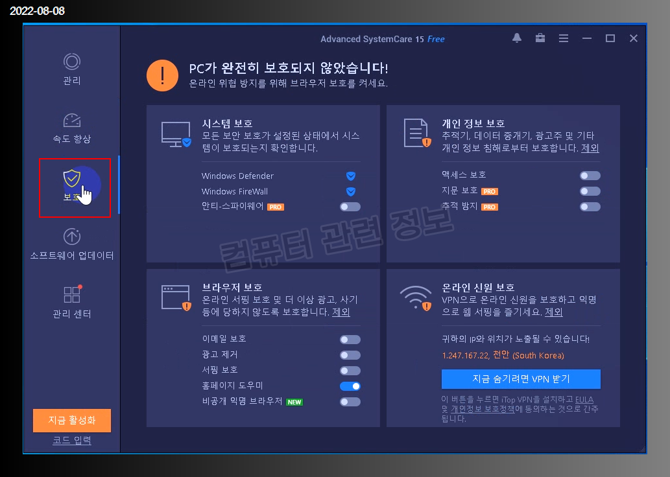
Task: Open the EULA link
Action: 584,400
